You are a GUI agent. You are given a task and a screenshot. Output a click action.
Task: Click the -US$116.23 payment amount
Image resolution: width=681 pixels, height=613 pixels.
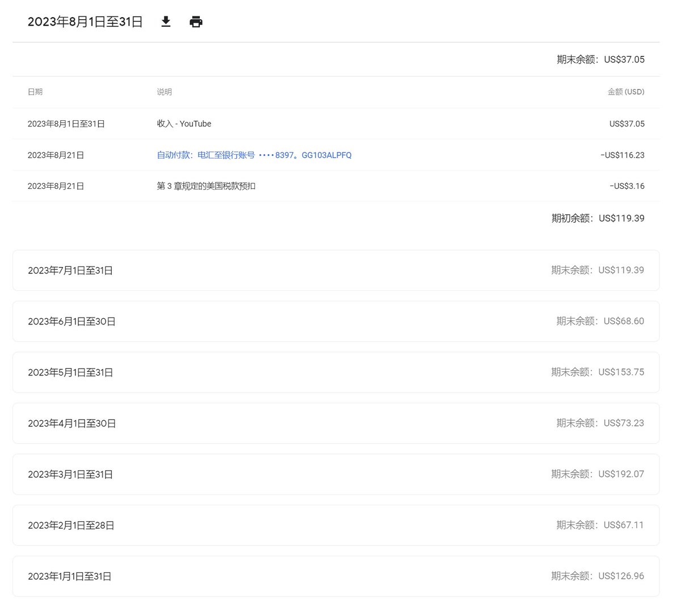pos(622,155)
